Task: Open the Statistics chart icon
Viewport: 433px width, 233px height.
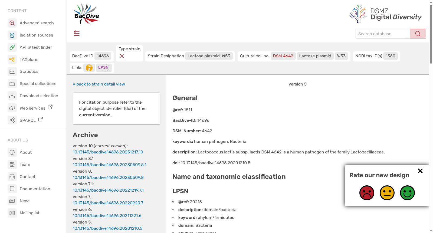Action: pyautogui.click(x=12, y=71)
